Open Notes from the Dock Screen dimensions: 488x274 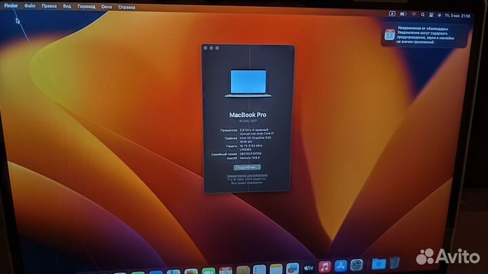click(x=276, y=269)
